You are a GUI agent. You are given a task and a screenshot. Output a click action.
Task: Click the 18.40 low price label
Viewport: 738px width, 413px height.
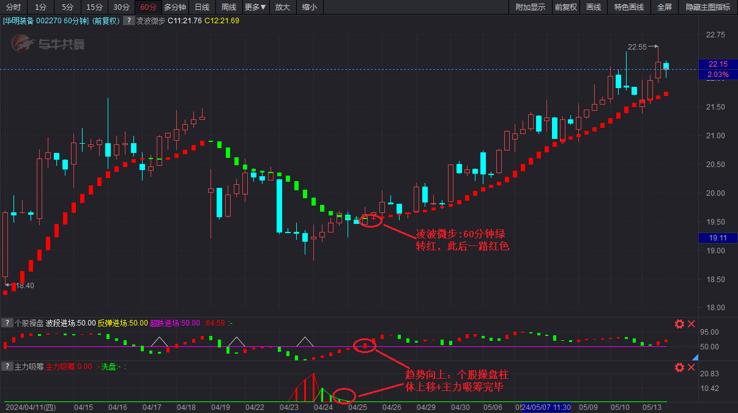pos(24,286)
